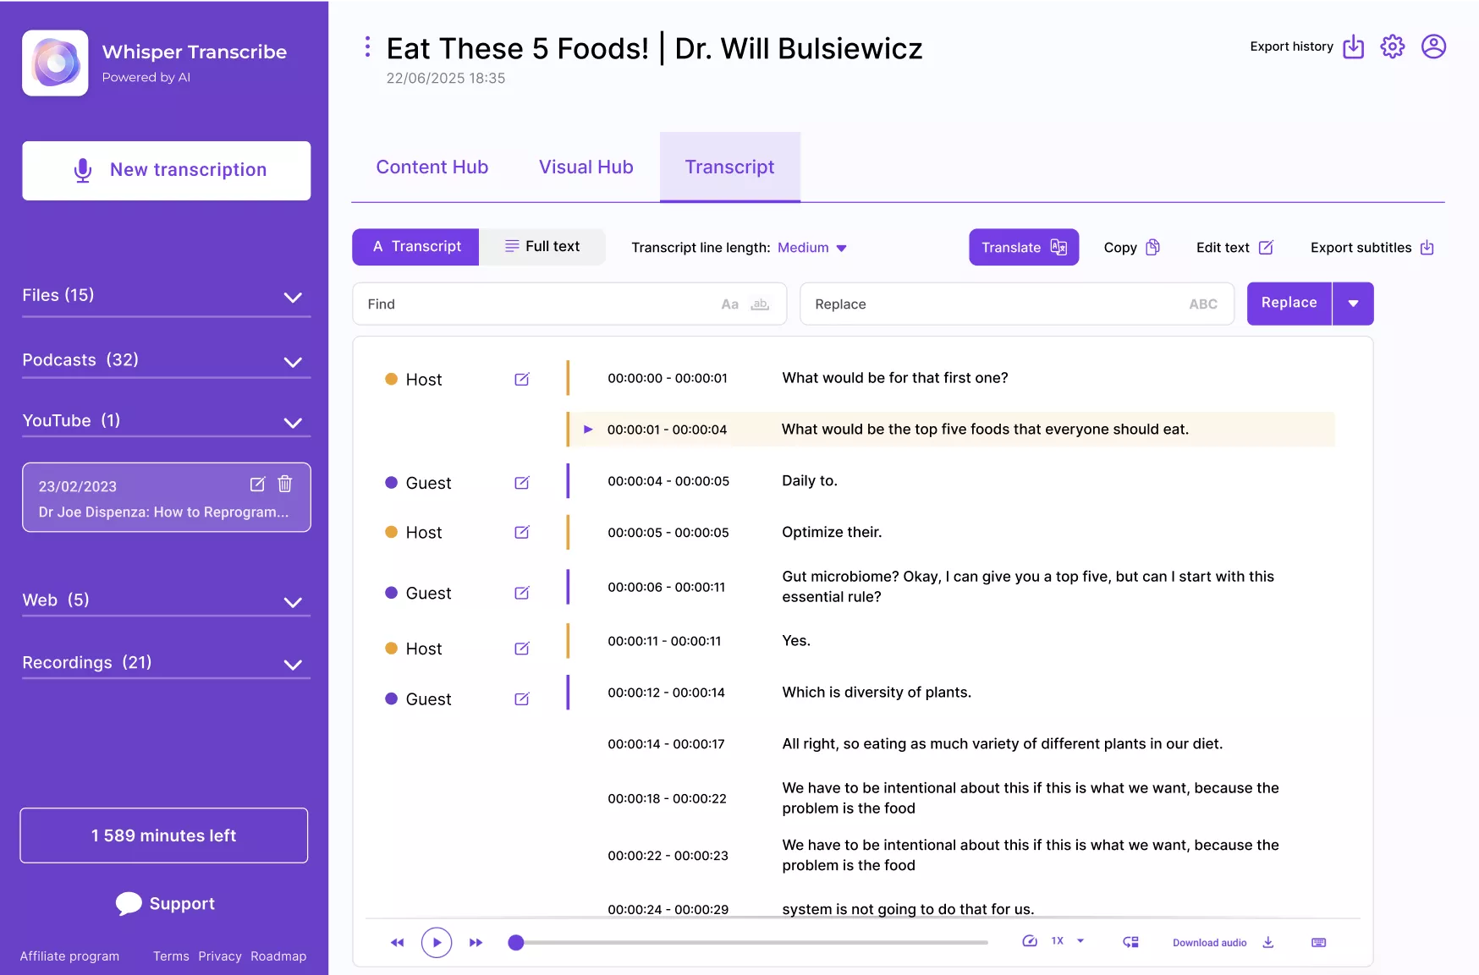This screenshot has width=1479, height=975.
Task: Switch to the Content Hub tab
Action: [x=432, y=167]
